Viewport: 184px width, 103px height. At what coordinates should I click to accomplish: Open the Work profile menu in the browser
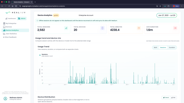point(176,6)
